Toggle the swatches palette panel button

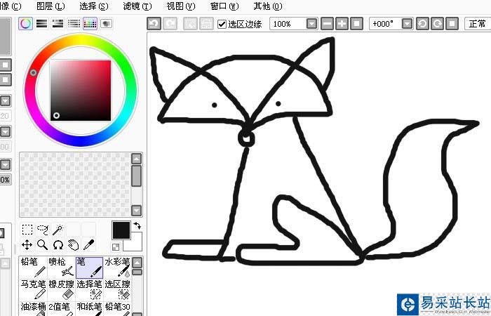coord(90,23)
